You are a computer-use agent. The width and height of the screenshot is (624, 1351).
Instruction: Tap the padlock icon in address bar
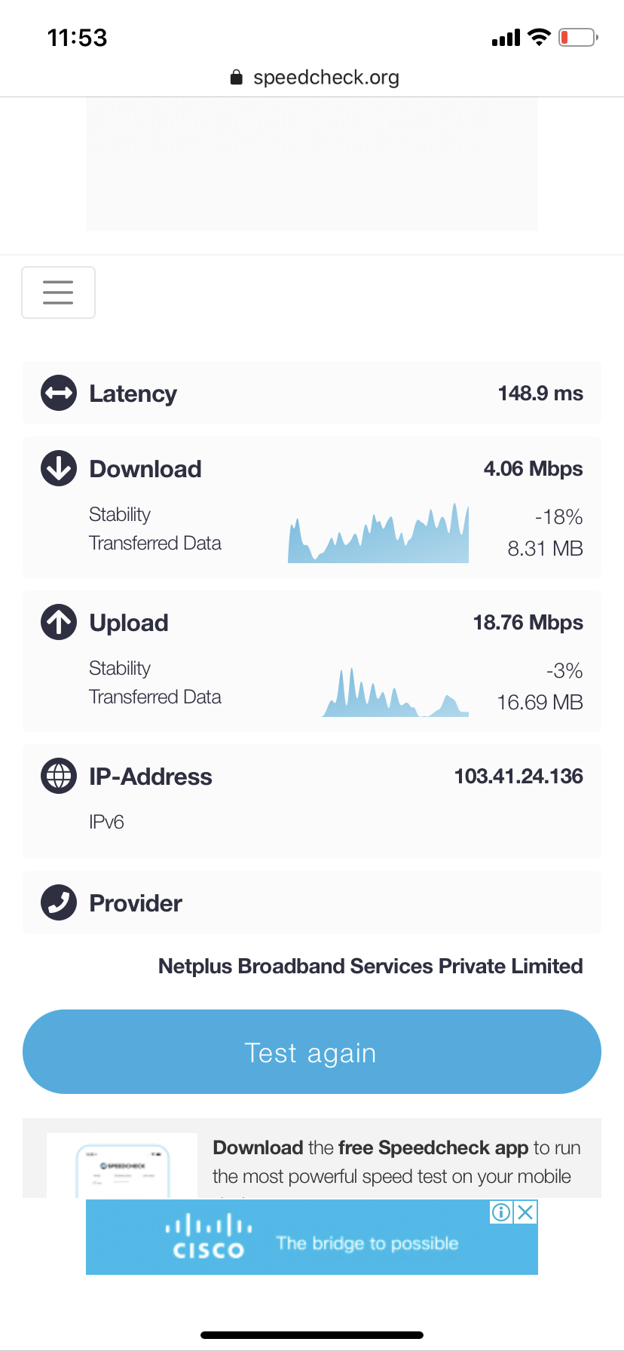pyautogui.click(x=237, y=78)
